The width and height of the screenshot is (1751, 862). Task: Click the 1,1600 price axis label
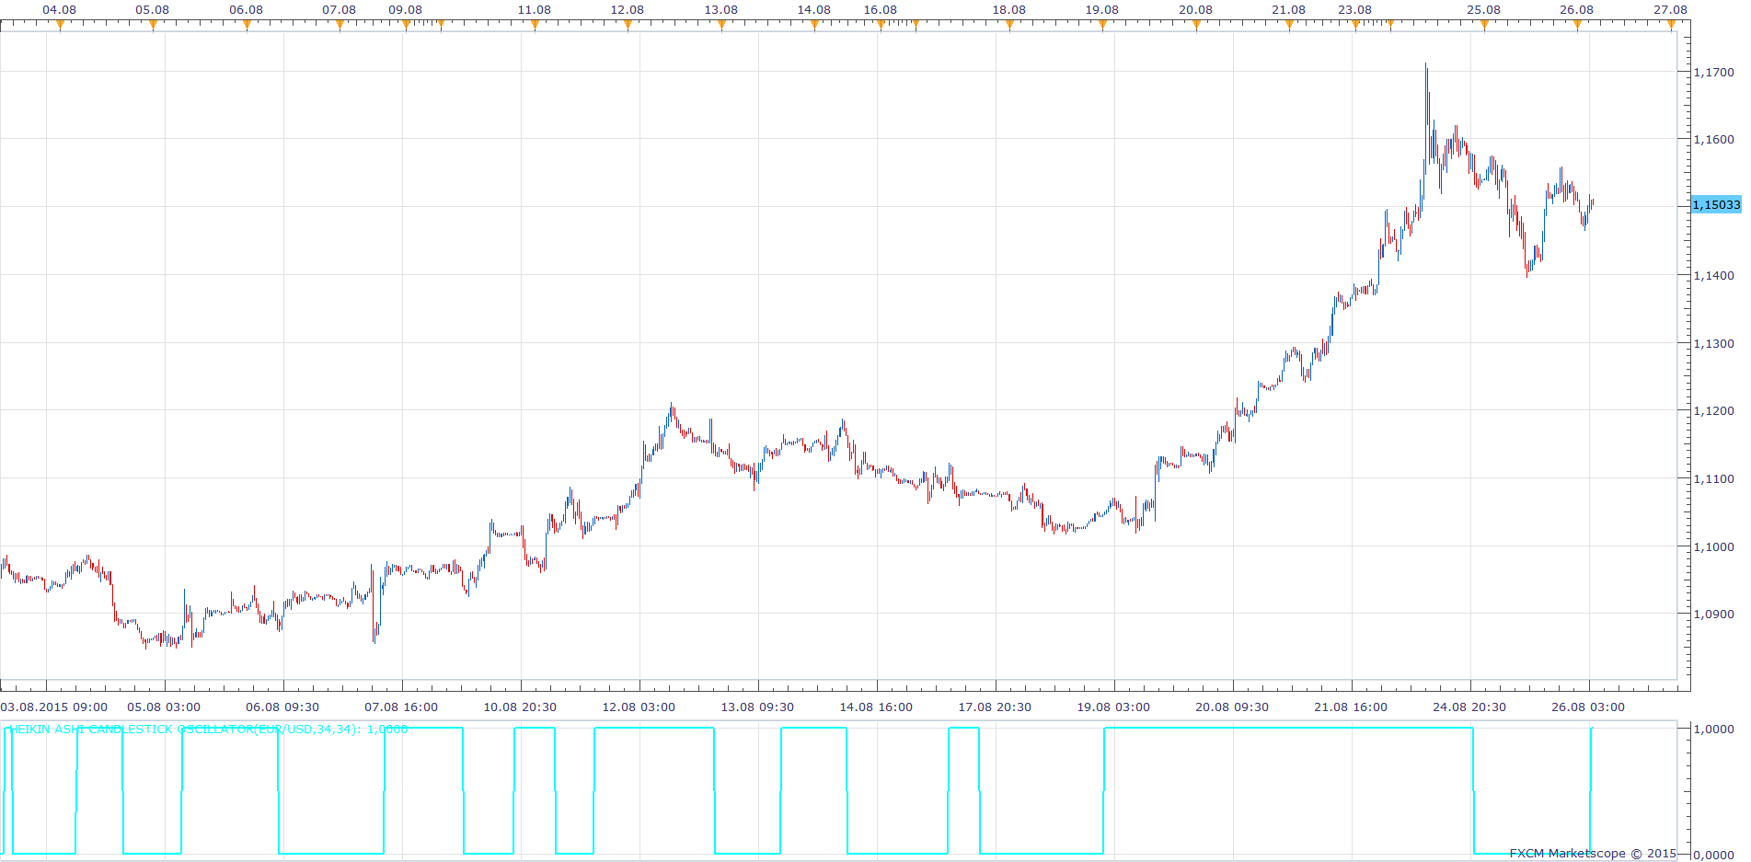pos(1714,140)
